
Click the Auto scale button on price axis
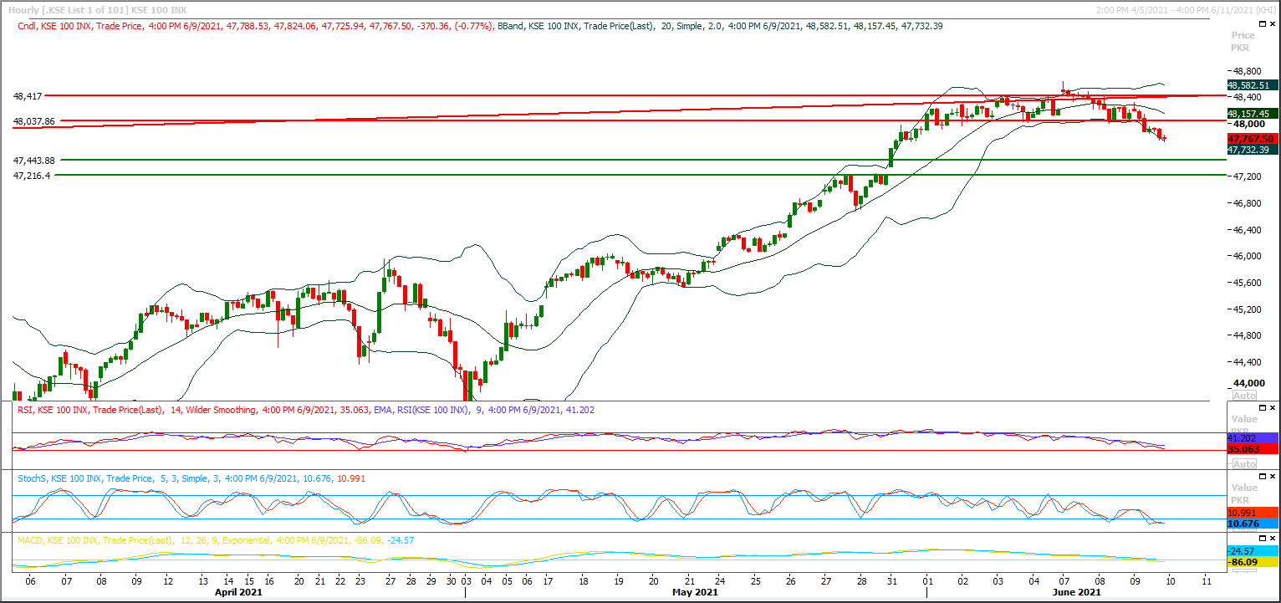(x=1244, y=395)
